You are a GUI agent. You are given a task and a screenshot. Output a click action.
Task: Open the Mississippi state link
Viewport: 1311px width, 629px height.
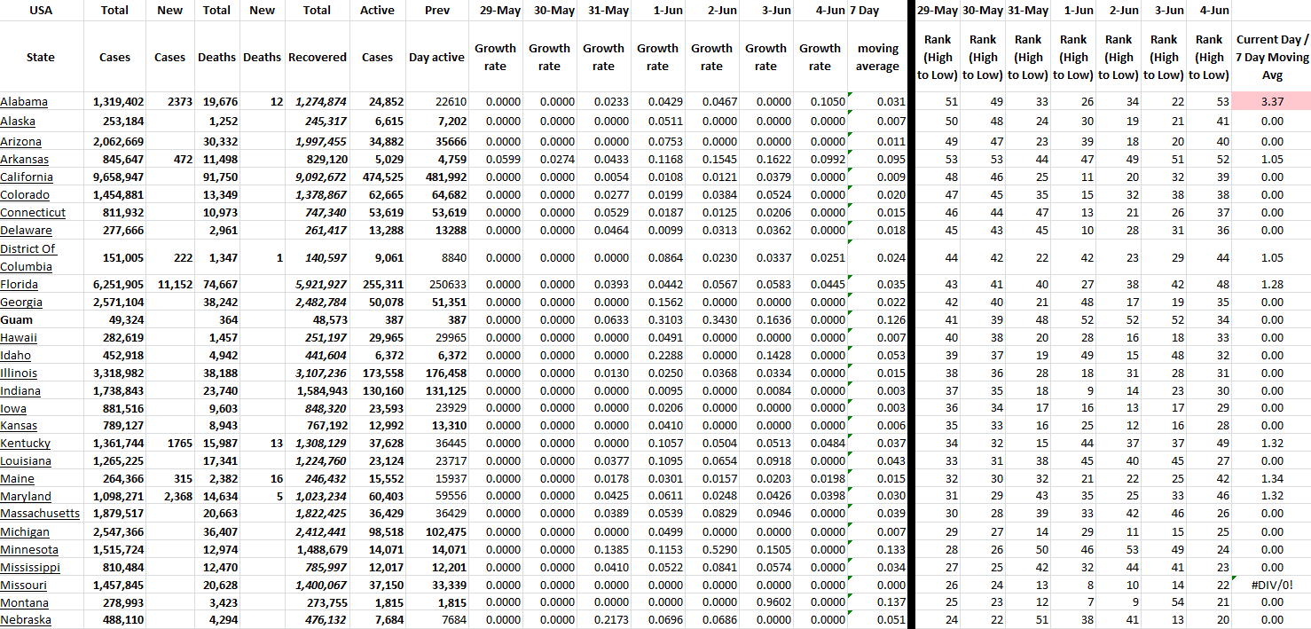tap(30, 568)
